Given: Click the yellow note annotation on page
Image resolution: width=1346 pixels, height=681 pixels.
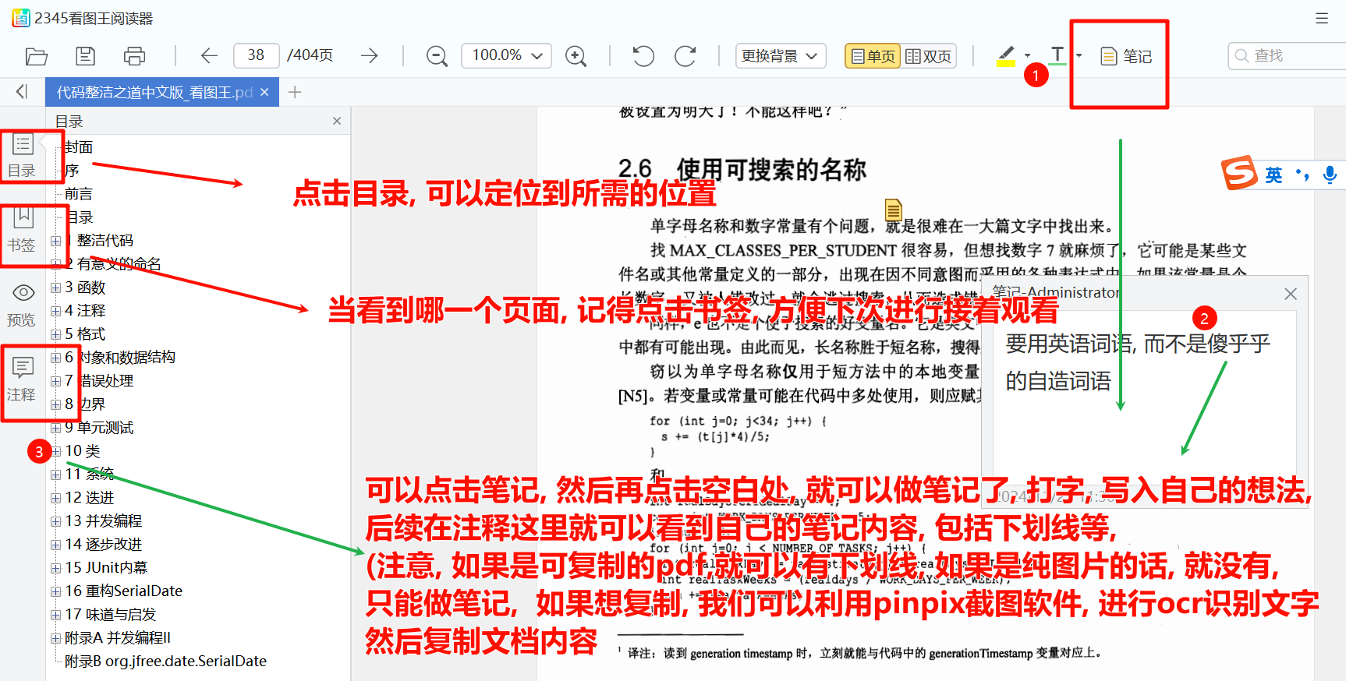Looking at the screenshot, I should tap(894, 210).
